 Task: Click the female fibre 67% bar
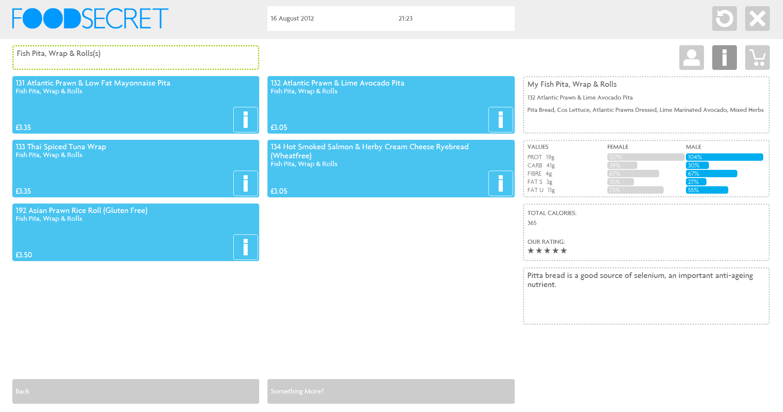pos(633,174)
